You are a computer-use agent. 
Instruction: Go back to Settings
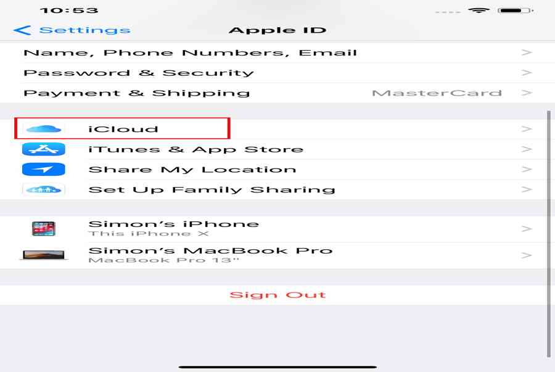[72, 30]
